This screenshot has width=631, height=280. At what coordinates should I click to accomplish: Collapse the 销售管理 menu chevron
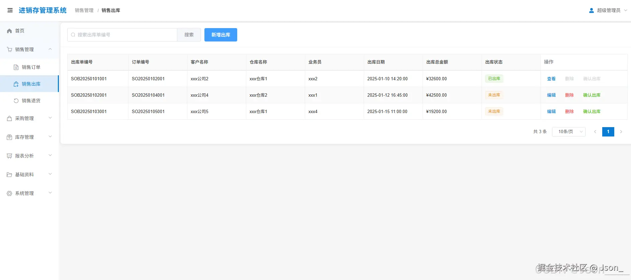[50, 49]
